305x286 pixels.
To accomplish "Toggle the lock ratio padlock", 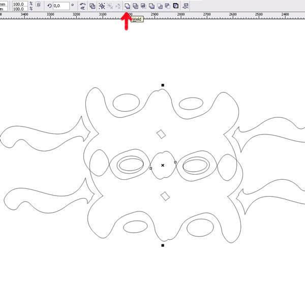I will pos(38,5).
